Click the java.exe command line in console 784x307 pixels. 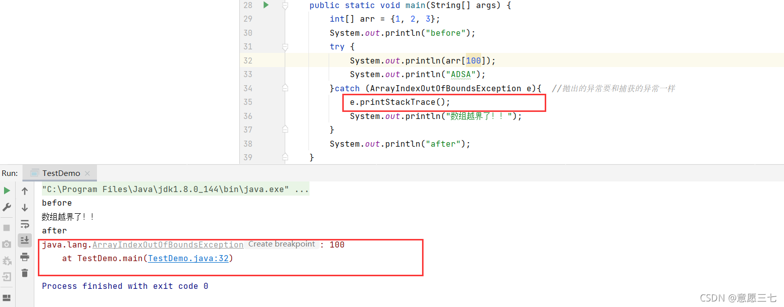point(175,190)
